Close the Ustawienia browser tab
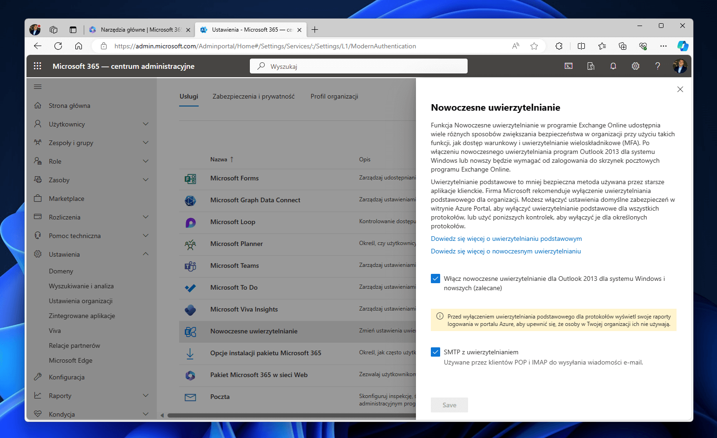 [x=299, y=30]
